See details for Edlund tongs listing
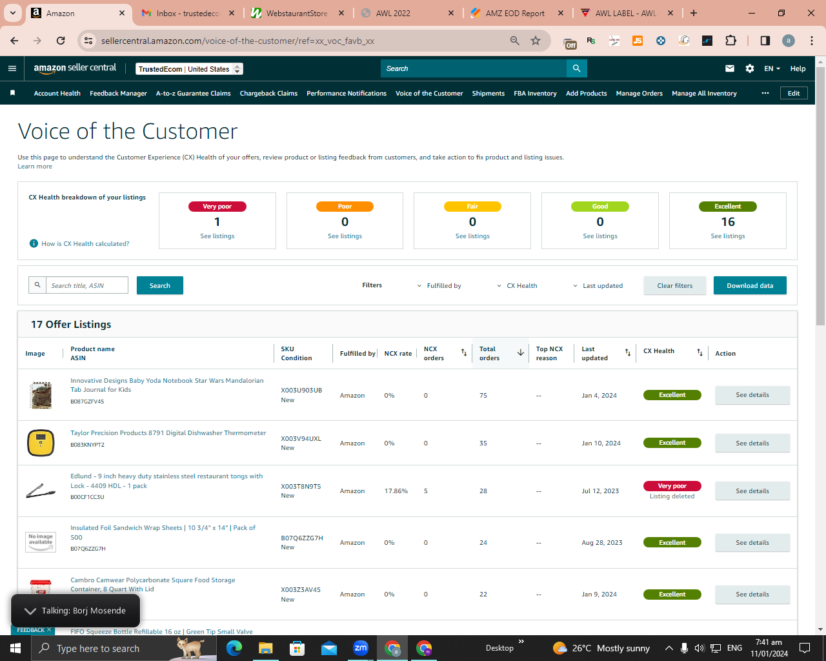This screenshot has height=661, width=826. 752,491
